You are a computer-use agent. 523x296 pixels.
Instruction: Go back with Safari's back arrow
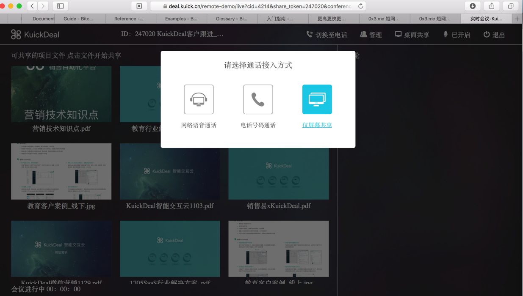(x=32, y=6)
